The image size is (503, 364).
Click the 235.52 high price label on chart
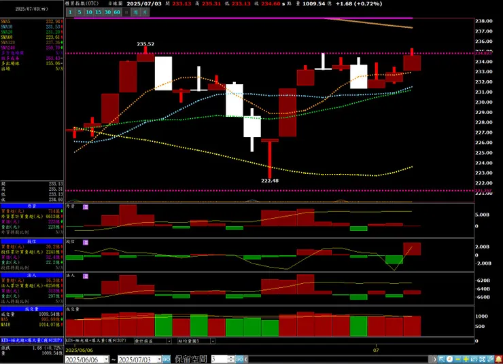point(145,44)
